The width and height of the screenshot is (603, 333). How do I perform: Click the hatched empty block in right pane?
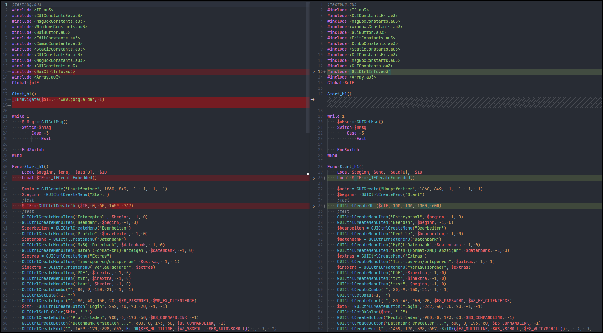[x=464, y=103]
